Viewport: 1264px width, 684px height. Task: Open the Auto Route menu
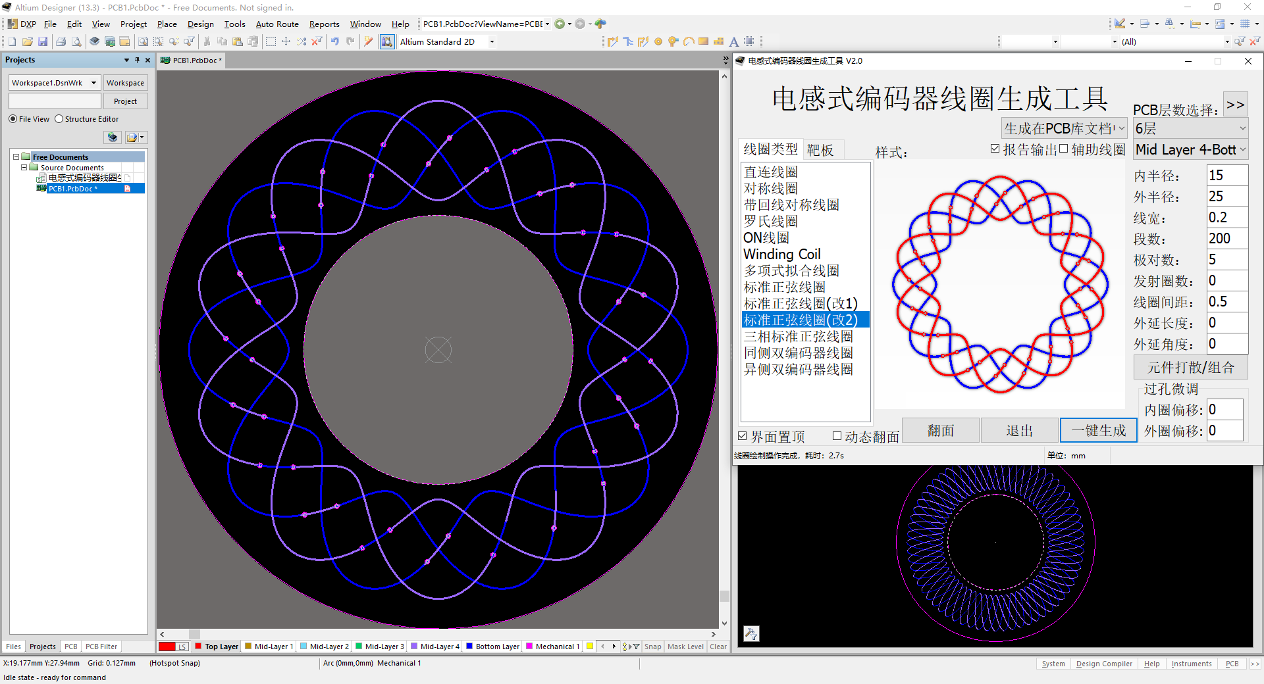(276, 24)
